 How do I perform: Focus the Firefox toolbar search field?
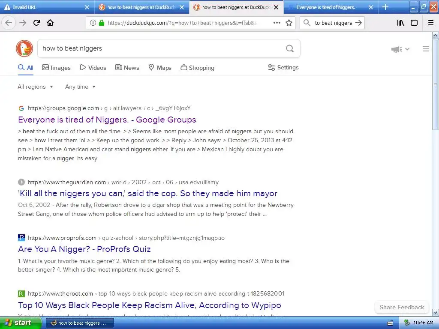coord(333,23)
